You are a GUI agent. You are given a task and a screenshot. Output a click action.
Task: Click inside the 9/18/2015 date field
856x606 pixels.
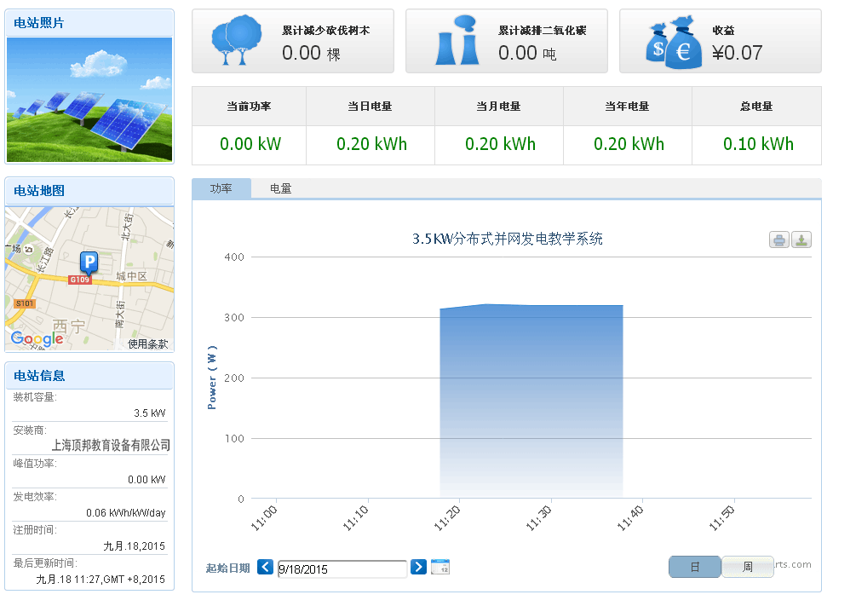tap(341, 568)
